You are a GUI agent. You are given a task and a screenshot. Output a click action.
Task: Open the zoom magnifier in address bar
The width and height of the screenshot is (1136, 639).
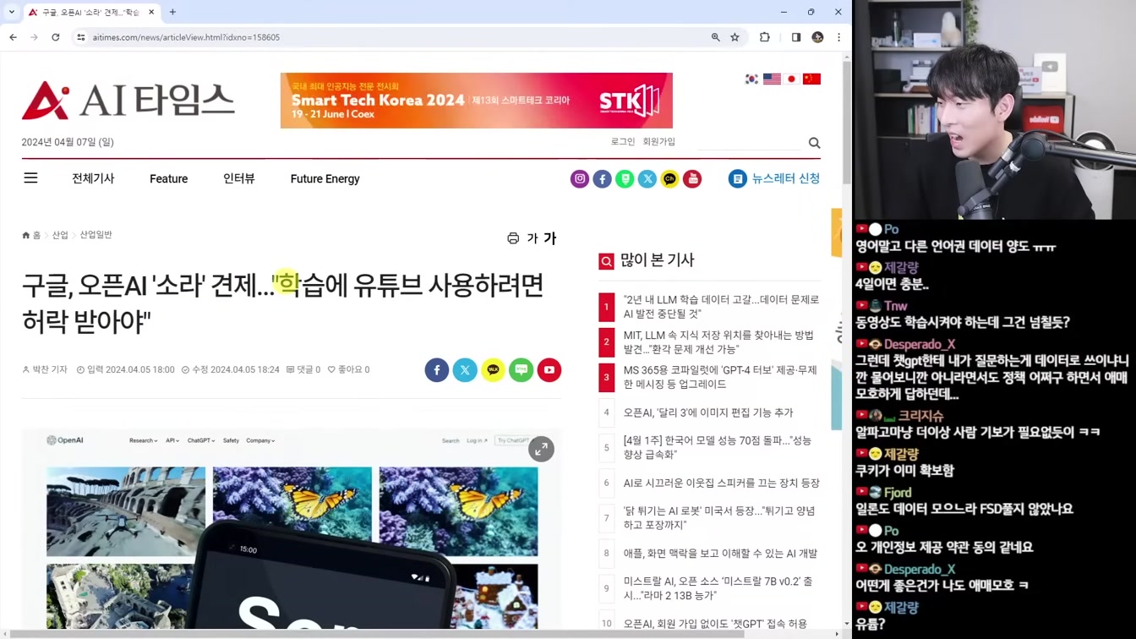716,37
